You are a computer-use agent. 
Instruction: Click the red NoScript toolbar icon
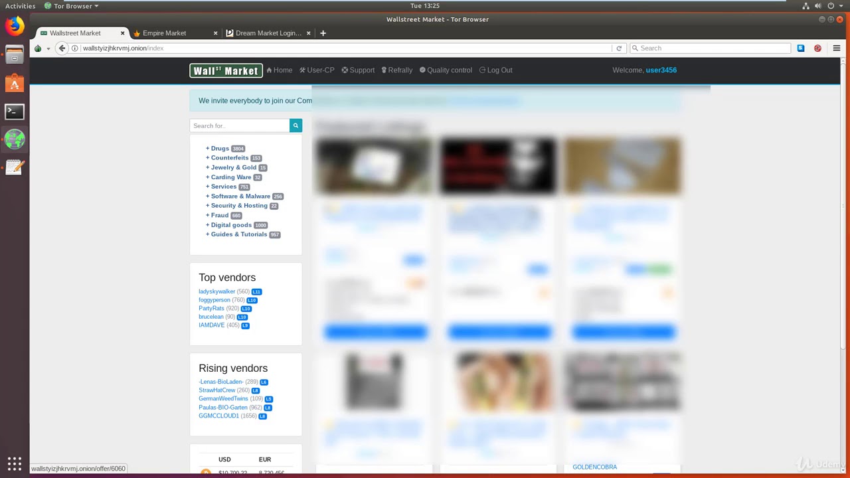817,48
